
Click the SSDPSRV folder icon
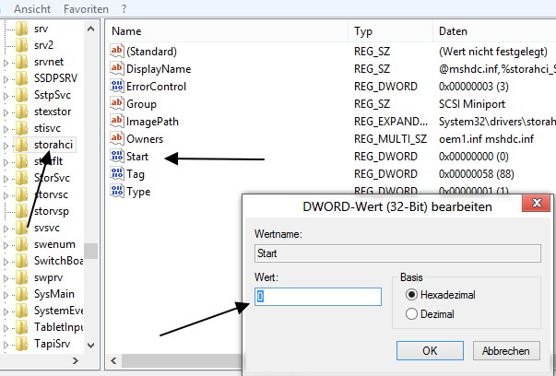click(x=21, y=78)
